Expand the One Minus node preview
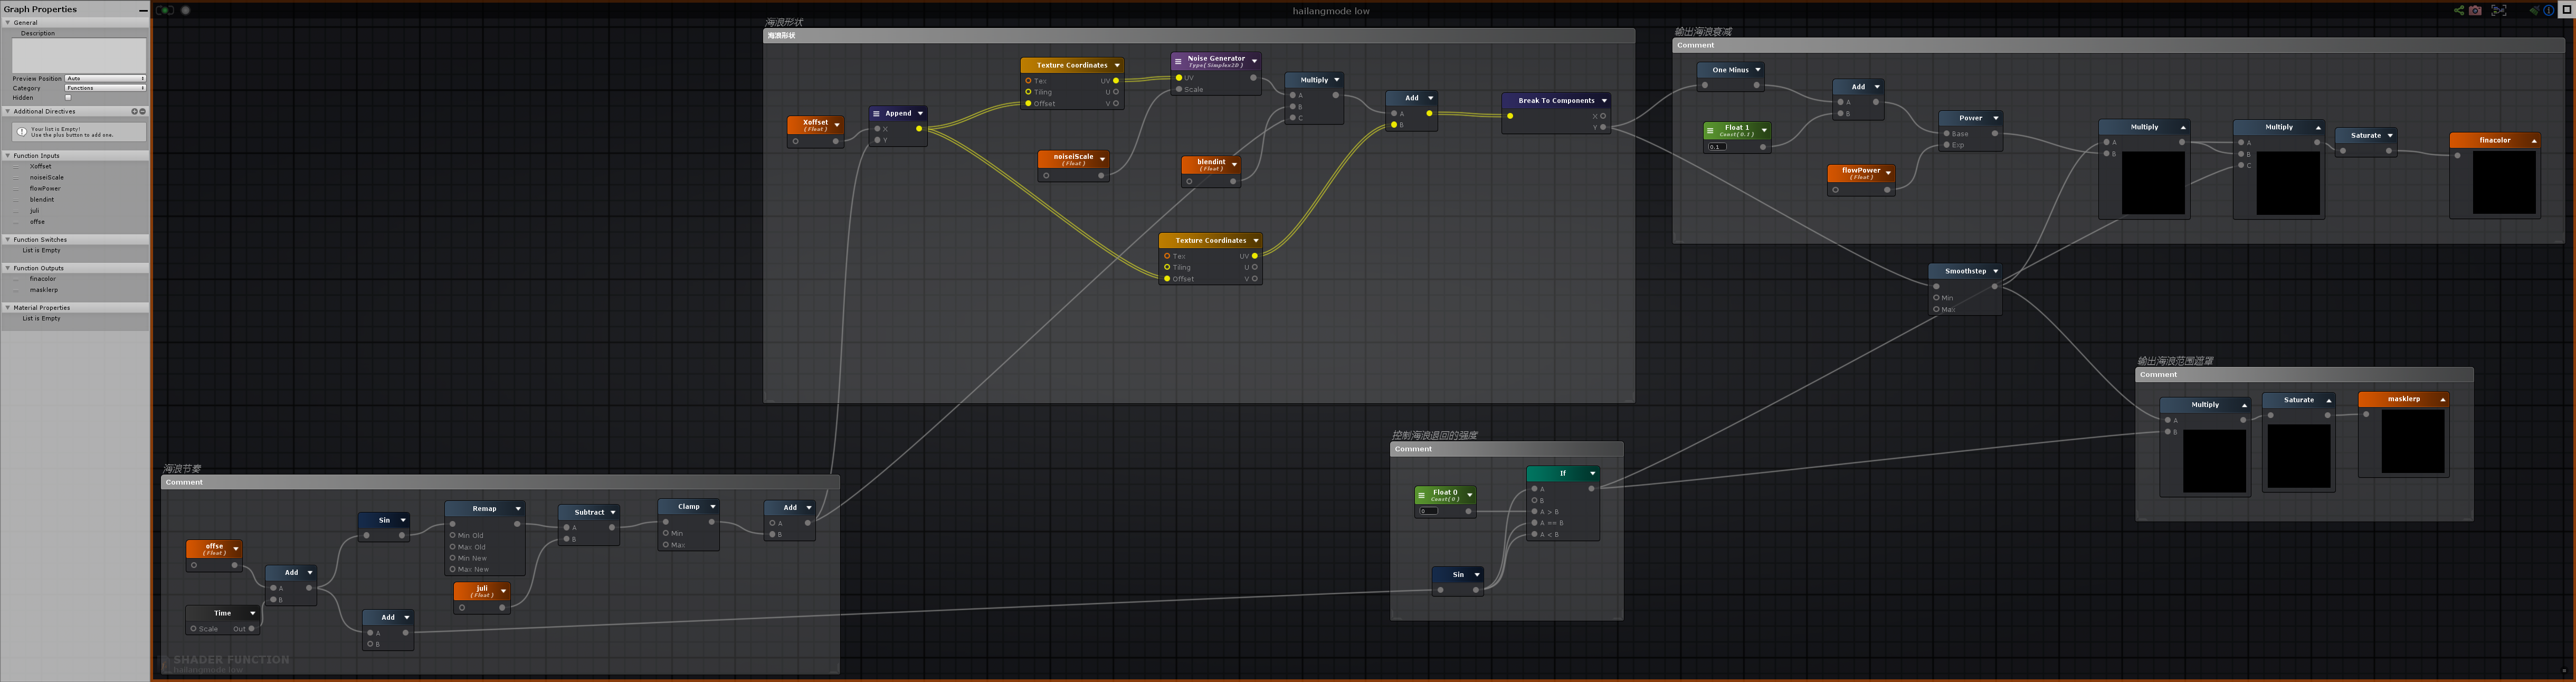 (x=1757, y=70)
